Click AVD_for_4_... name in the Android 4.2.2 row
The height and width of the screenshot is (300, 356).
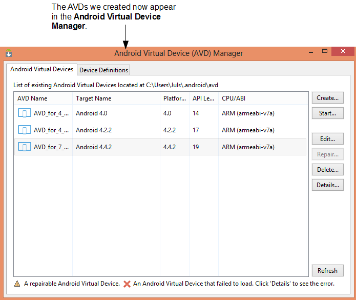pos(51,130)
